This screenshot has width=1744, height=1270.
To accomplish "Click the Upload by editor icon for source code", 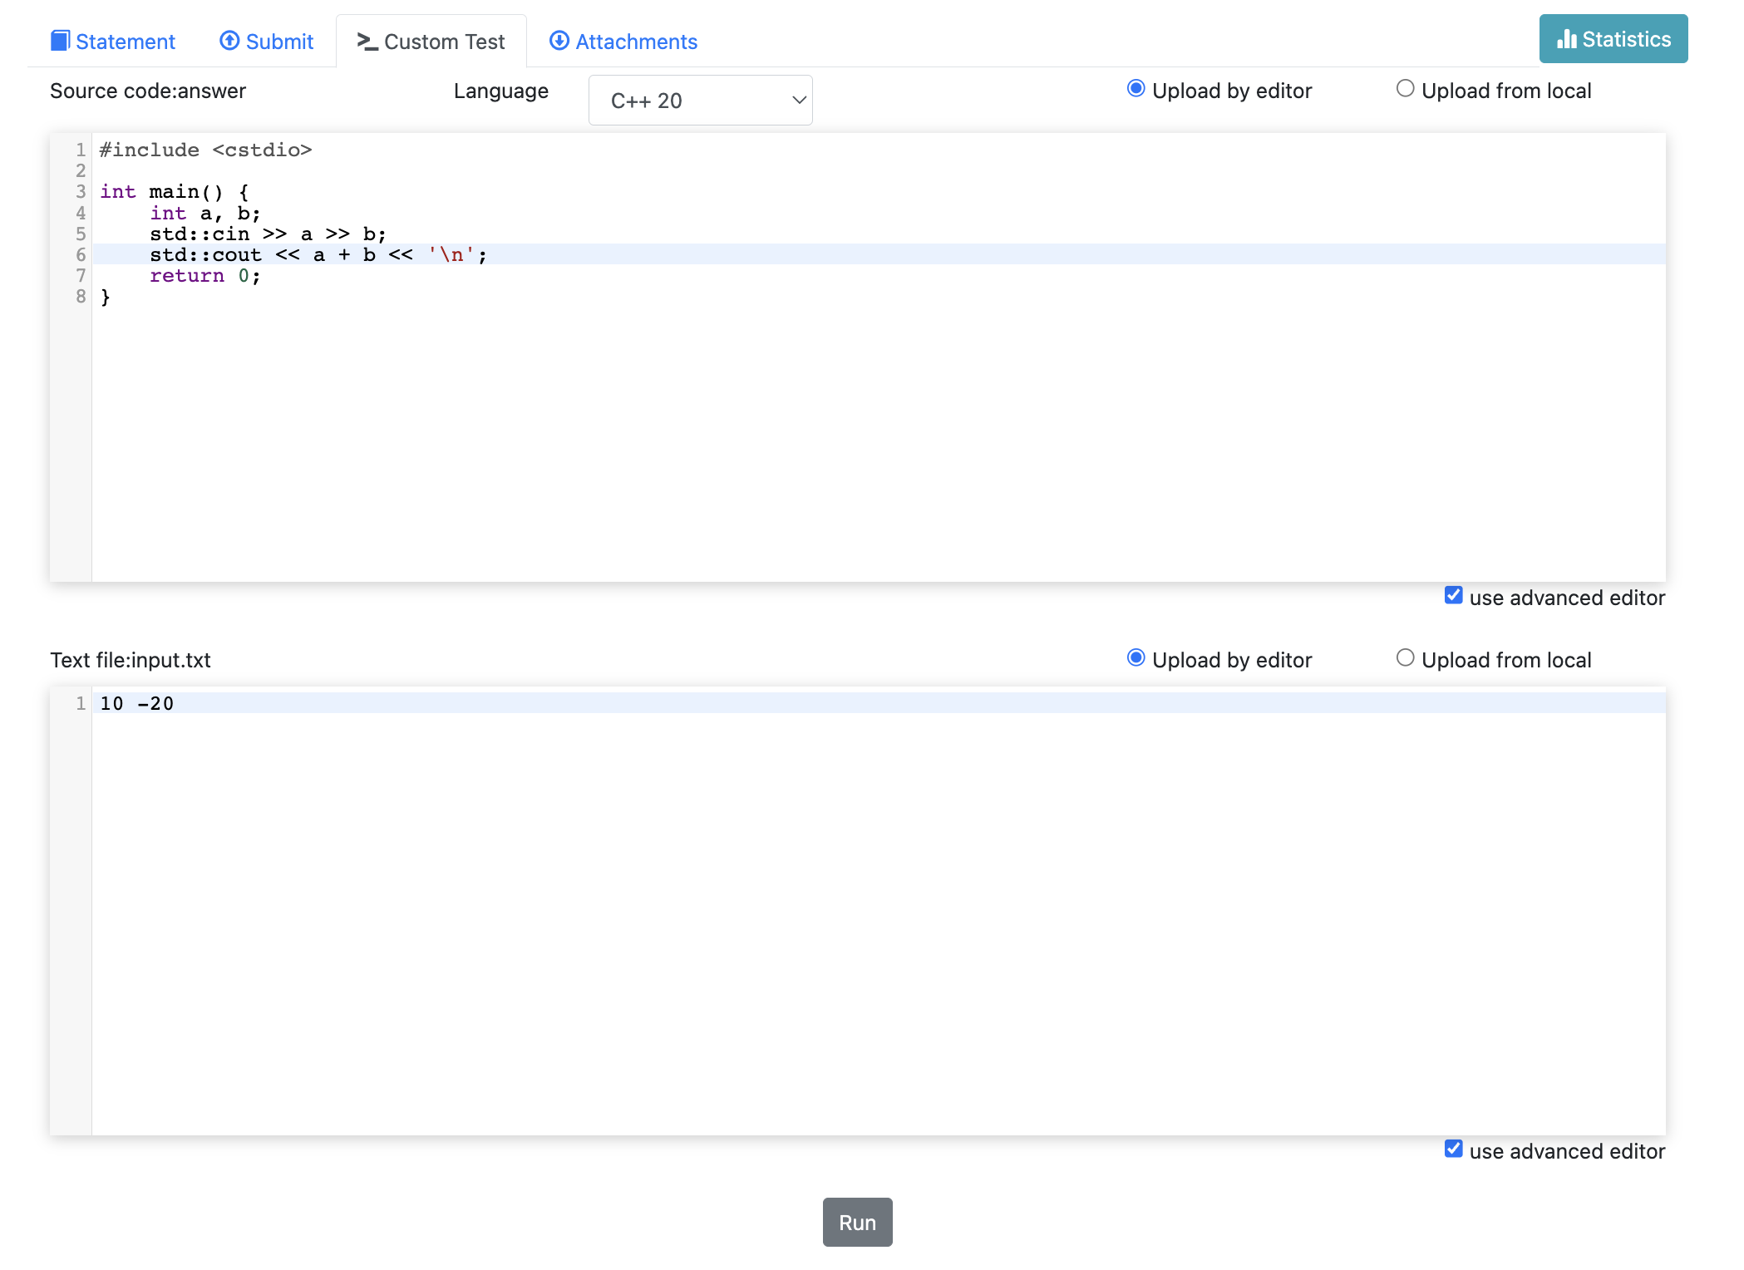I will pos(1135,90).
